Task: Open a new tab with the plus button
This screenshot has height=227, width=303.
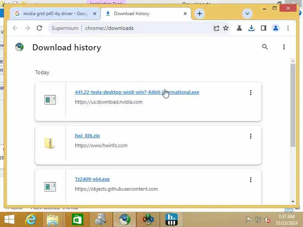Action: pos(200,14)
